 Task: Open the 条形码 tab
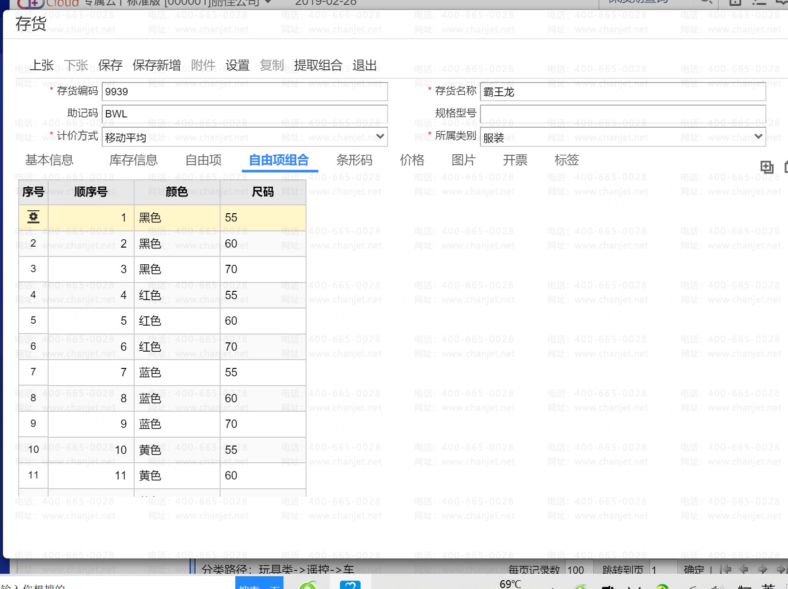[354, 160]
